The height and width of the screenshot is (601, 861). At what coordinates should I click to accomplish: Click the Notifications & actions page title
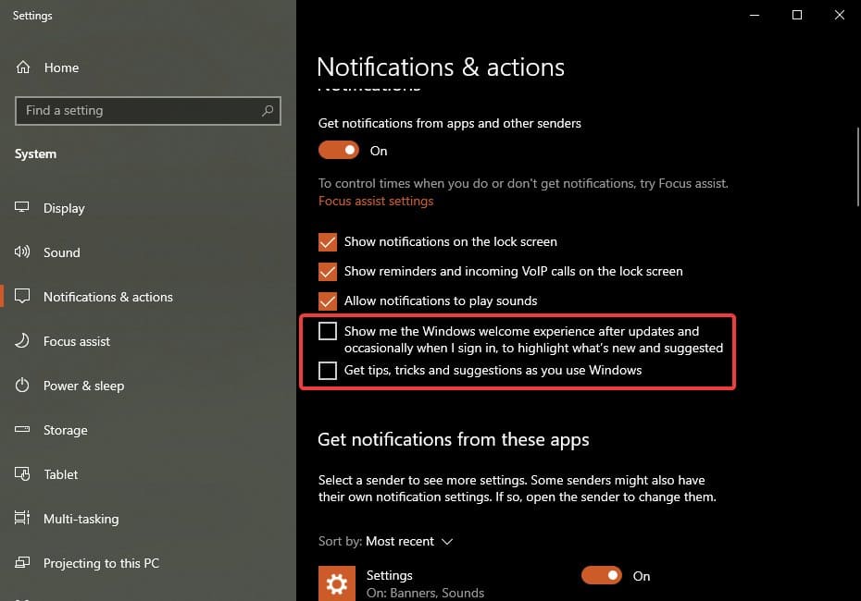click(441, 67)
